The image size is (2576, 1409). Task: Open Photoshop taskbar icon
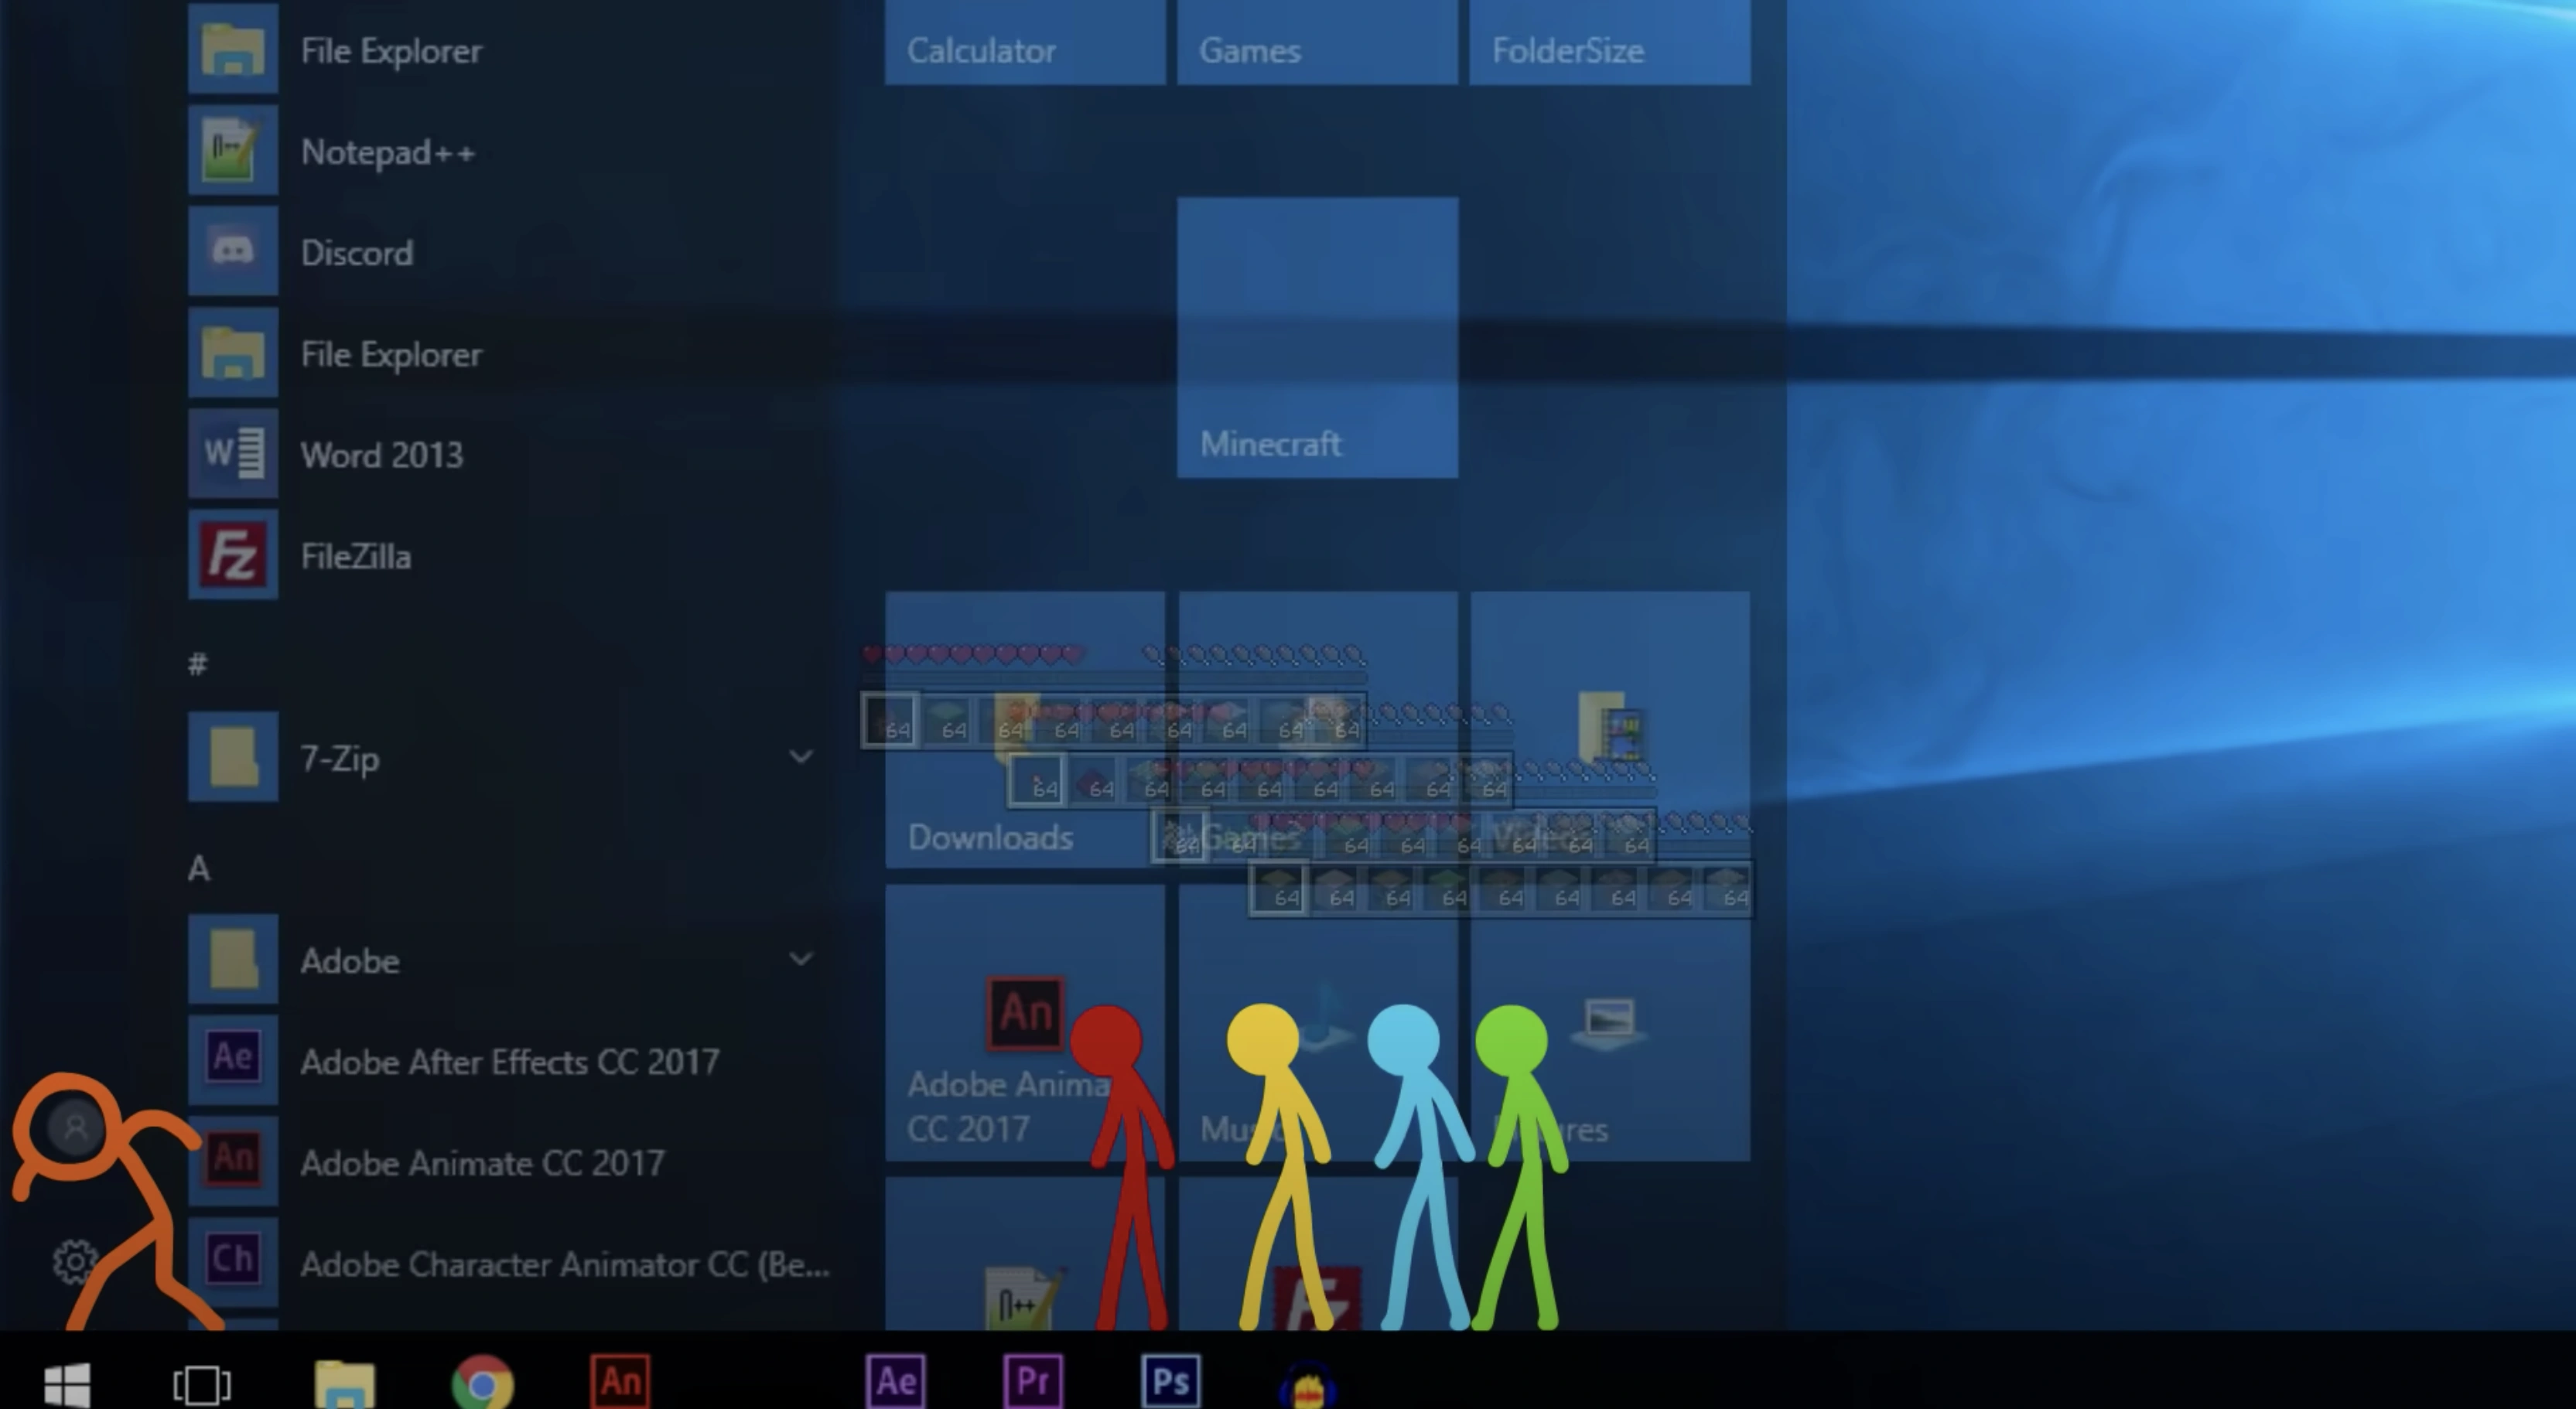click(x=1170, y=1382)
